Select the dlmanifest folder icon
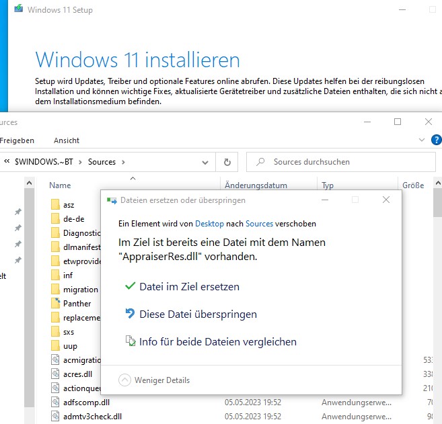This screenshot has height=424, width=442. point(55,247)
